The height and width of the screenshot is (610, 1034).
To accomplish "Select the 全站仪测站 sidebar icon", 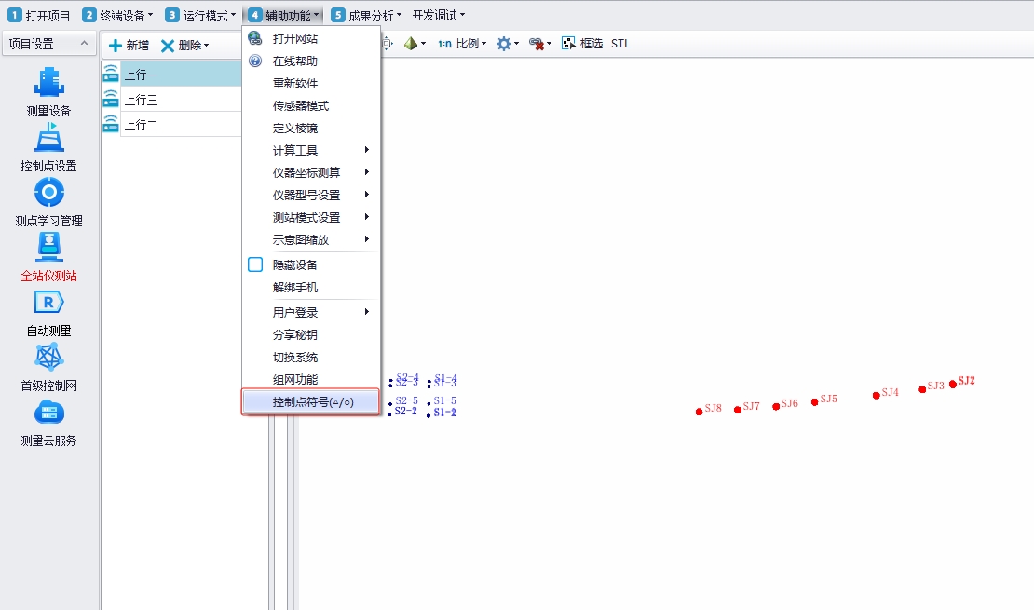I will [48, 249].
